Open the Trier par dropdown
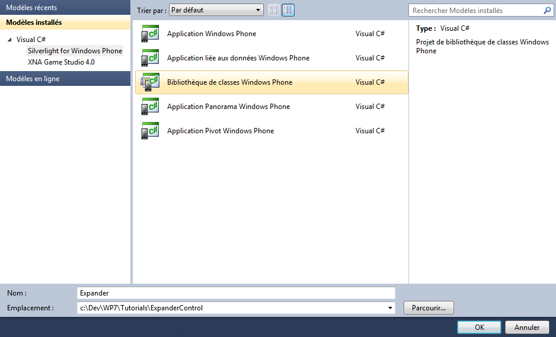The width and height of the screenshot is (556, 337). click(216, 10)
